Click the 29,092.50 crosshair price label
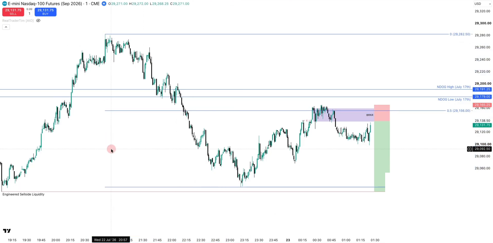 pos(482,149)
